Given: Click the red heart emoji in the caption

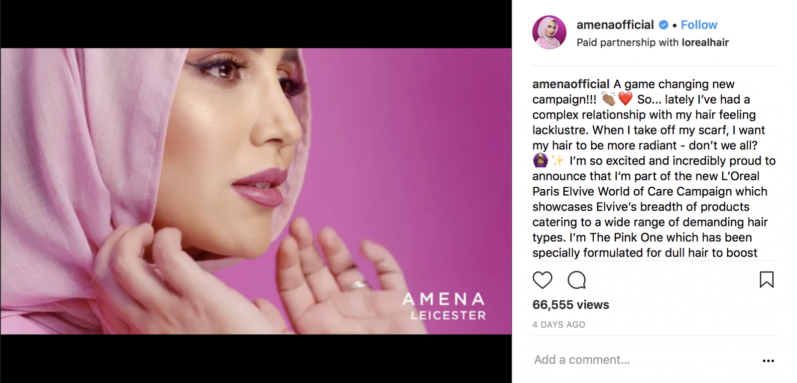Looking at the screenshot, I should 626,99.
